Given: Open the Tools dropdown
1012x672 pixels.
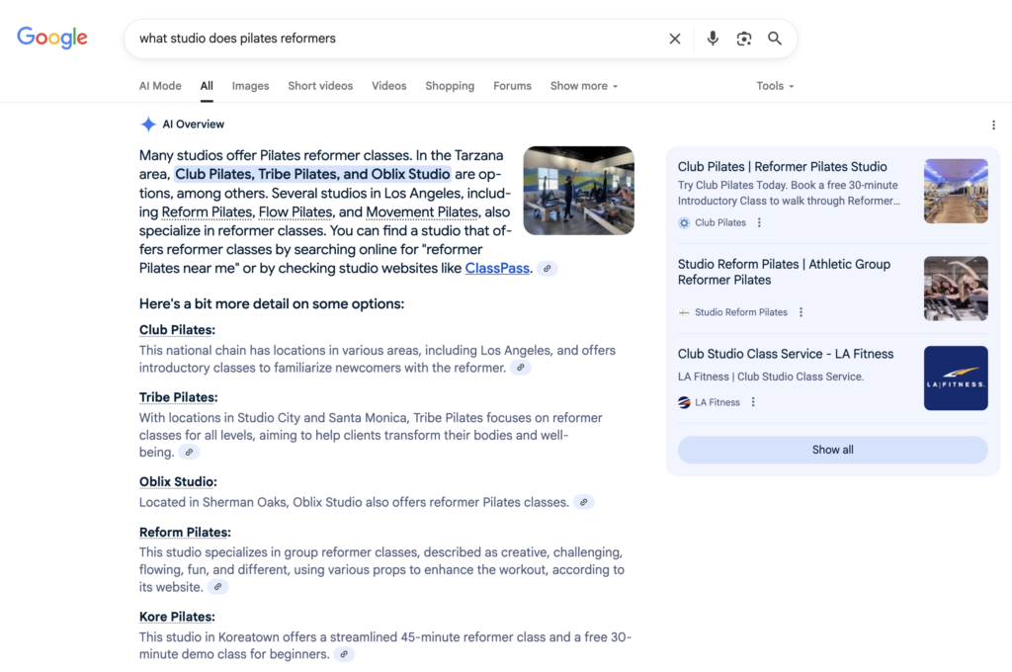Looking at the screenshot, I should (775, 86).
